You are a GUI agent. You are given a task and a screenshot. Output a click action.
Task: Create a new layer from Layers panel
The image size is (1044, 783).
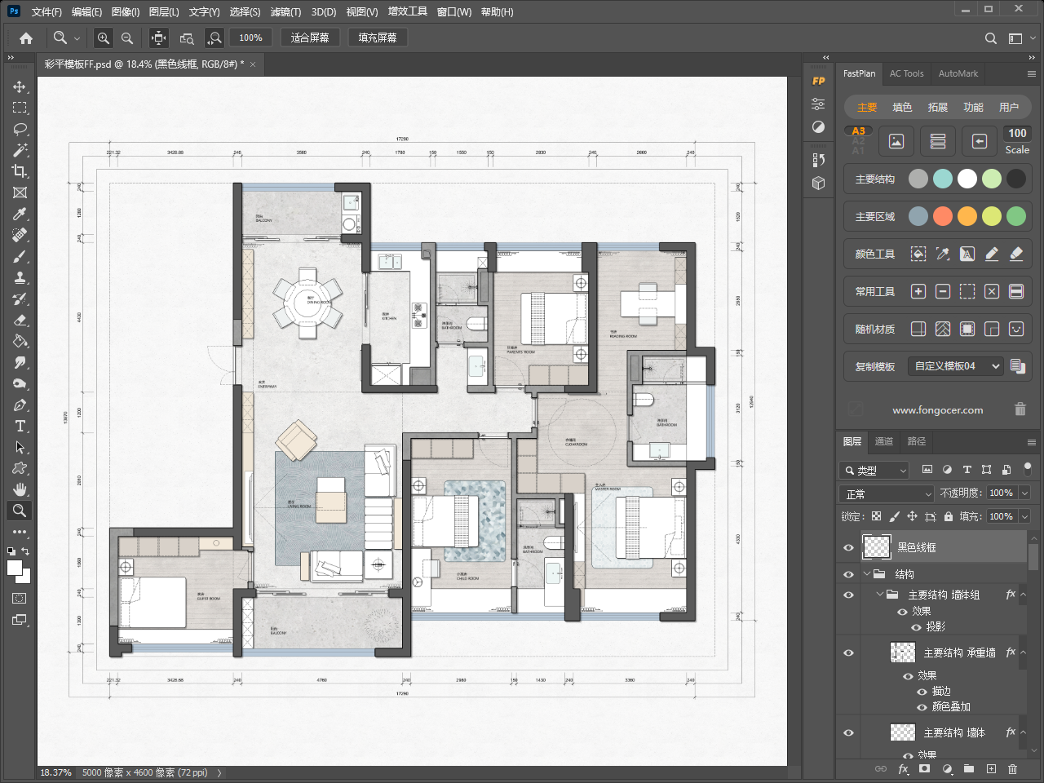pos(991,768)
